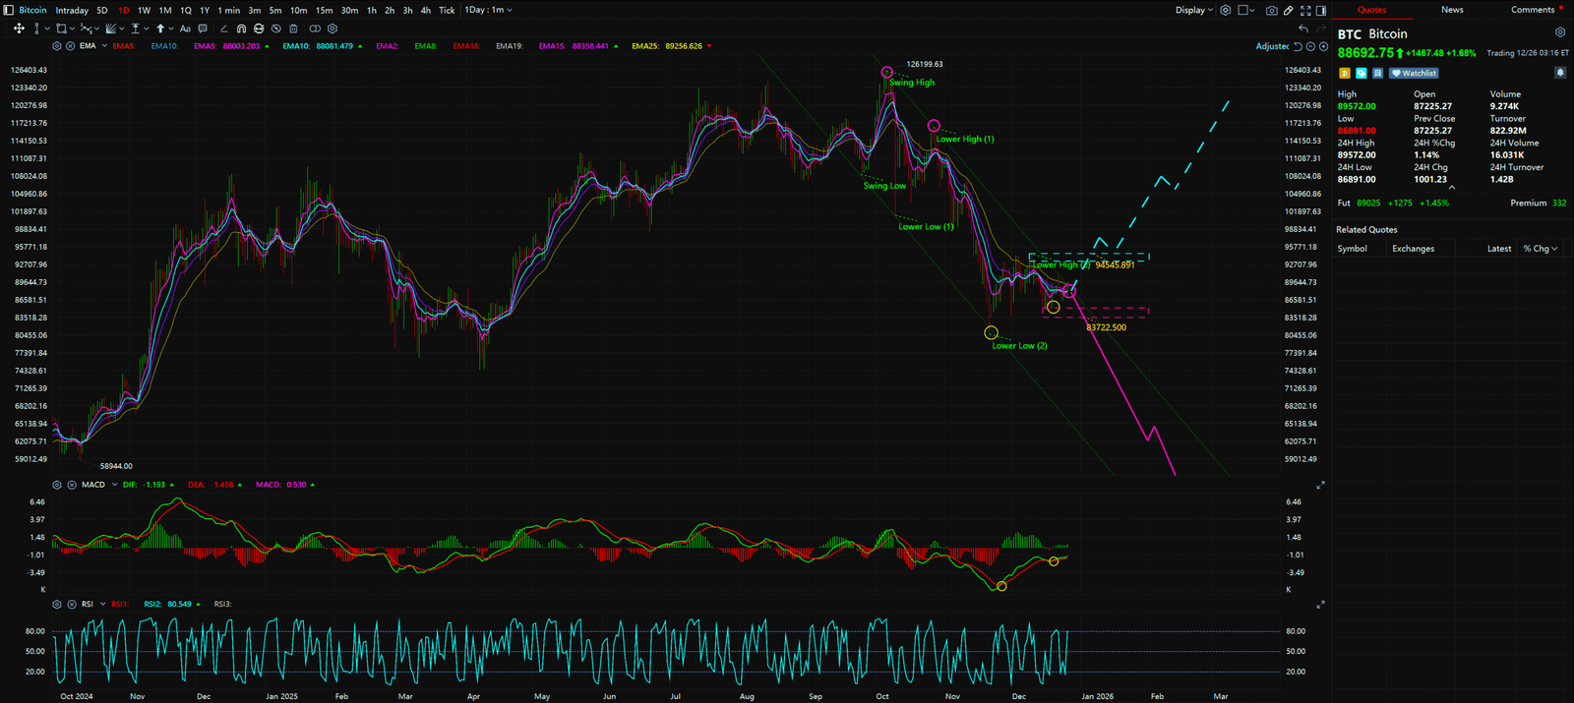The width and height of the screenshot is (1574, 703).
Task: Expand the RSI indicator dropdown
Action: pyautogui.click(x=102, y=605)
